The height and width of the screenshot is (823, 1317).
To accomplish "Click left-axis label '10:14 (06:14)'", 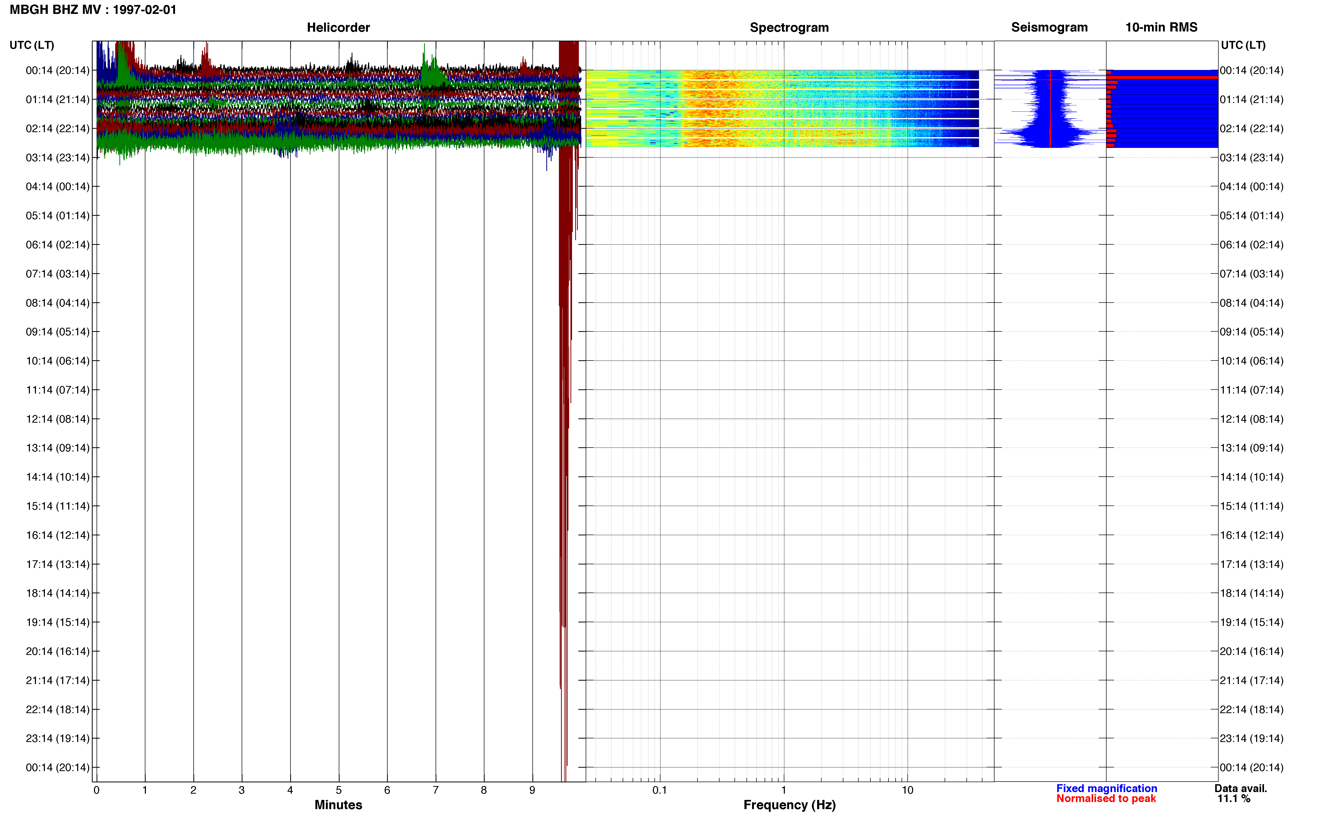I will coord(58,360).
